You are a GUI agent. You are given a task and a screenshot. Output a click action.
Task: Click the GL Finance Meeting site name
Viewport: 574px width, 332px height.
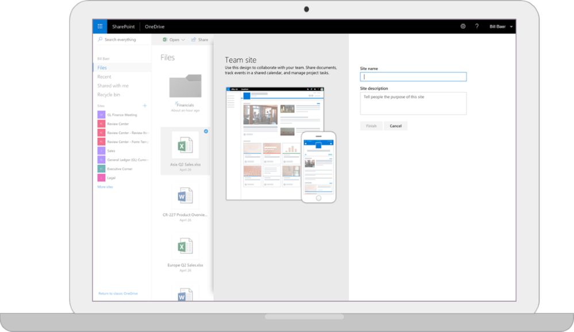122,114
